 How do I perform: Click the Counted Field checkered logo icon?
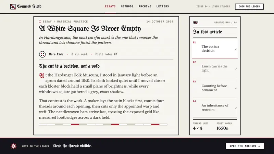tap(13, 7)
